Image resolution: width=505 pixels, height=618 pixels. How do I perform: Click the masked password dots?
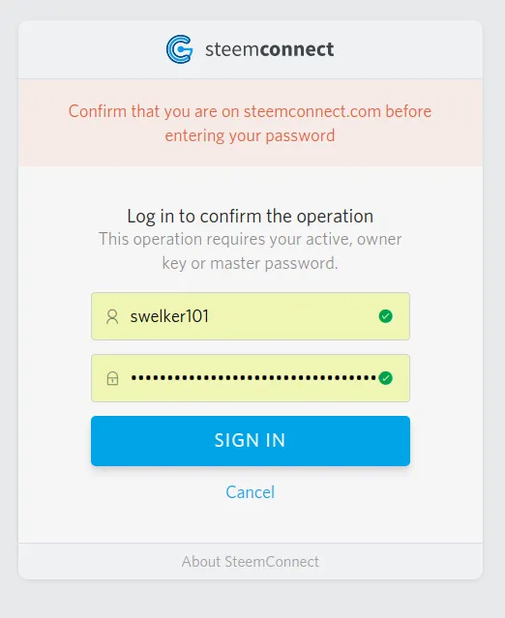[253, 378]
